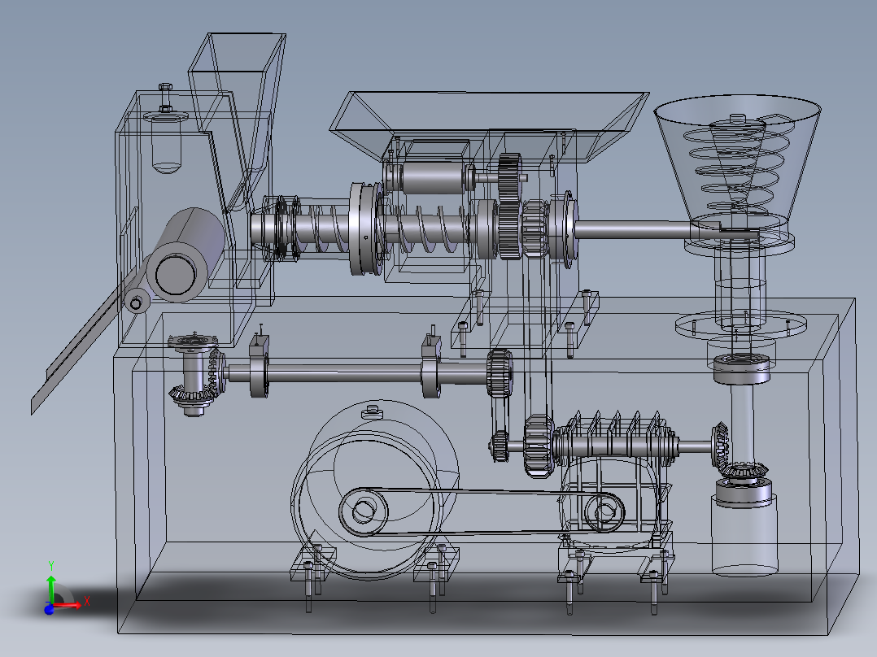
Task: Select the cylindrical cup at bottom right
Action: (x=744, y=534)
